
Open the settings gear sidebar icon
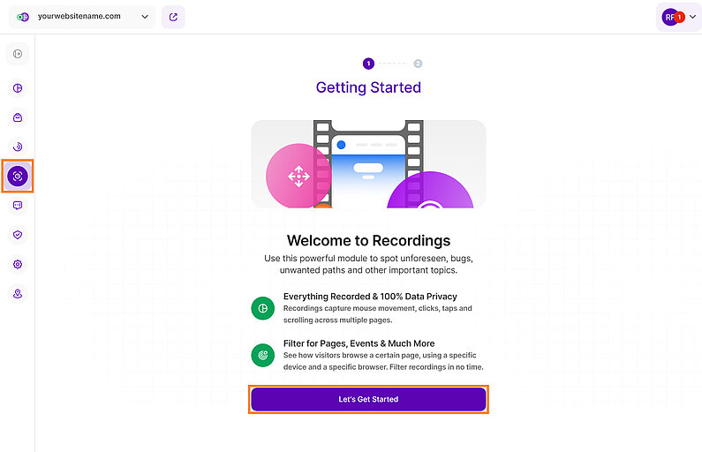click(18, 265)
